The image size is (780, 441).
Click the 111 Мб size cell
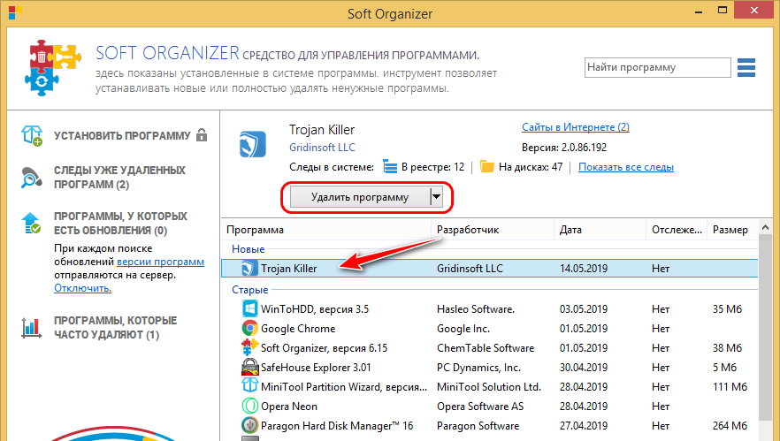(x=730, y=386)
